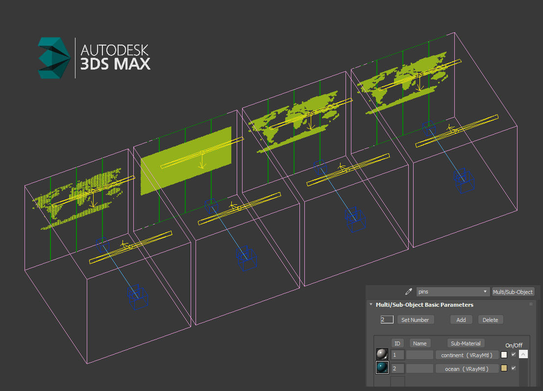Open the ocean (VRayMtl) sub-material

tap(467, 368)
